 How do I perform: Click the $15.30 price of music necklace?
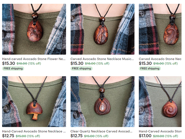point(77,63)
